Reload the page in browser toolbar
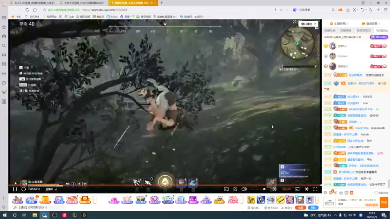This screenshot has width=390, height=219. coord(27,10)
